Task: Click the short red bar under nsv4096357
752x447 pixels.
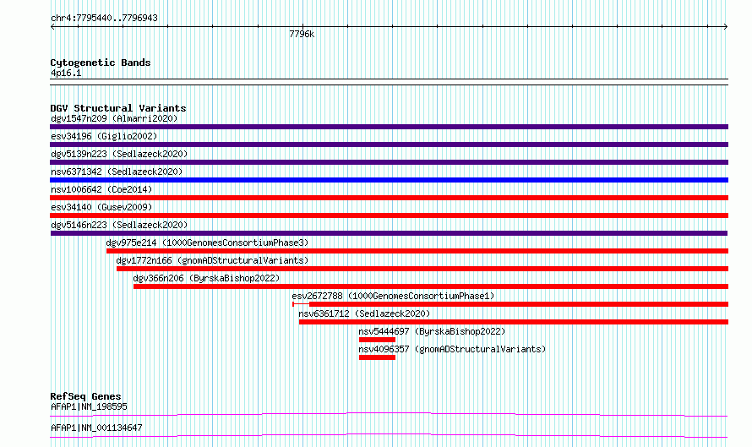Action: tap(377, 357)
